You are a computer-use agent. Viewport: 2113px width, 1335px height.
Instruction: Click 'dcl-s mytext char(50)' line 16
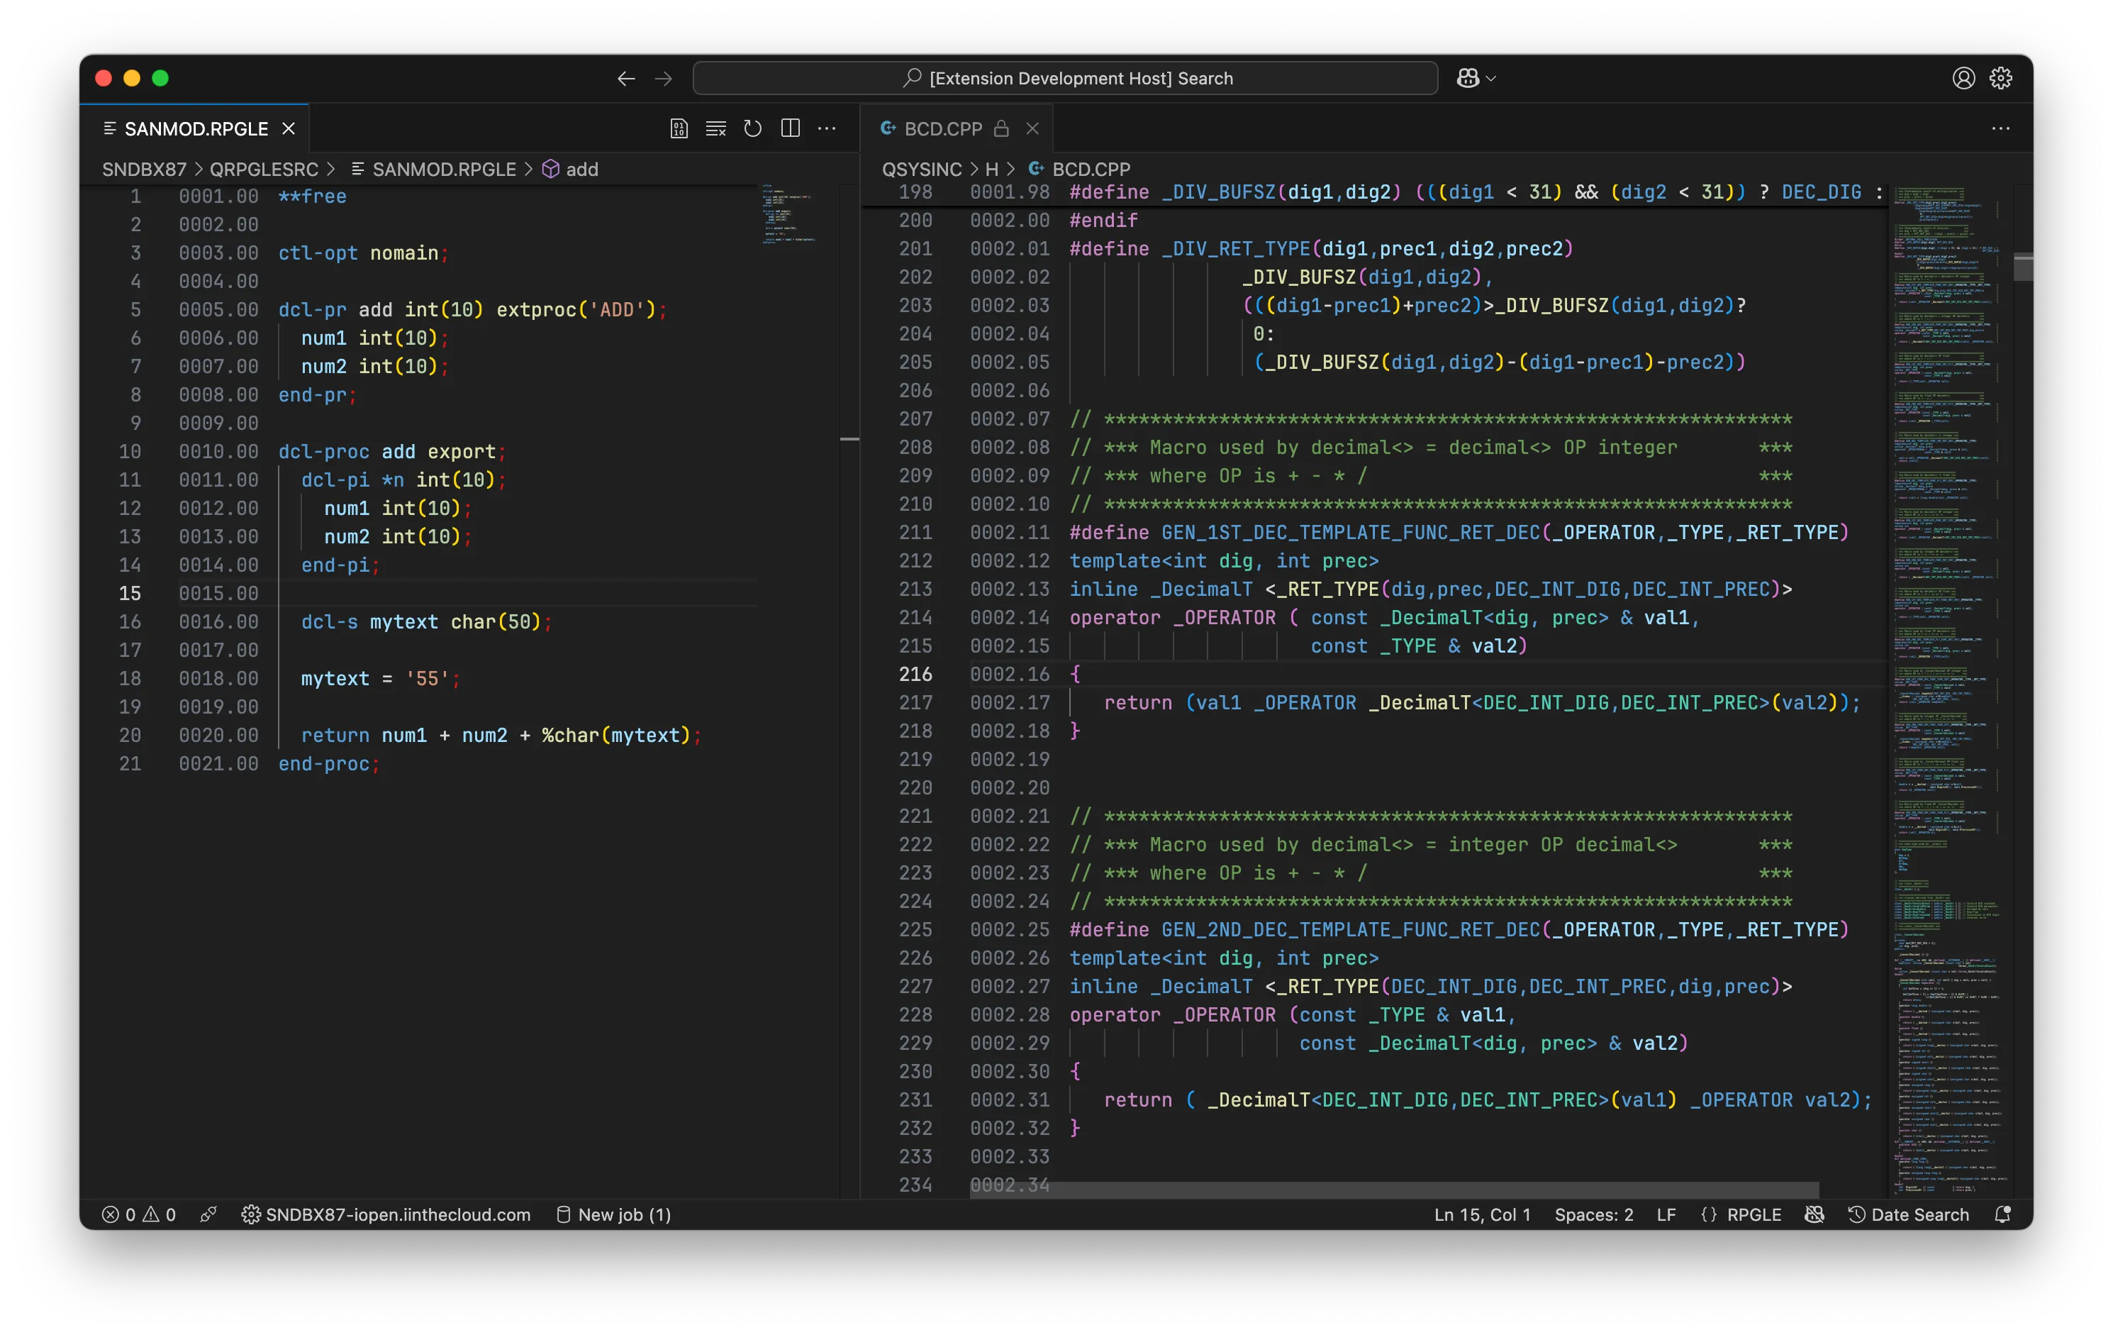coord(426,621)
